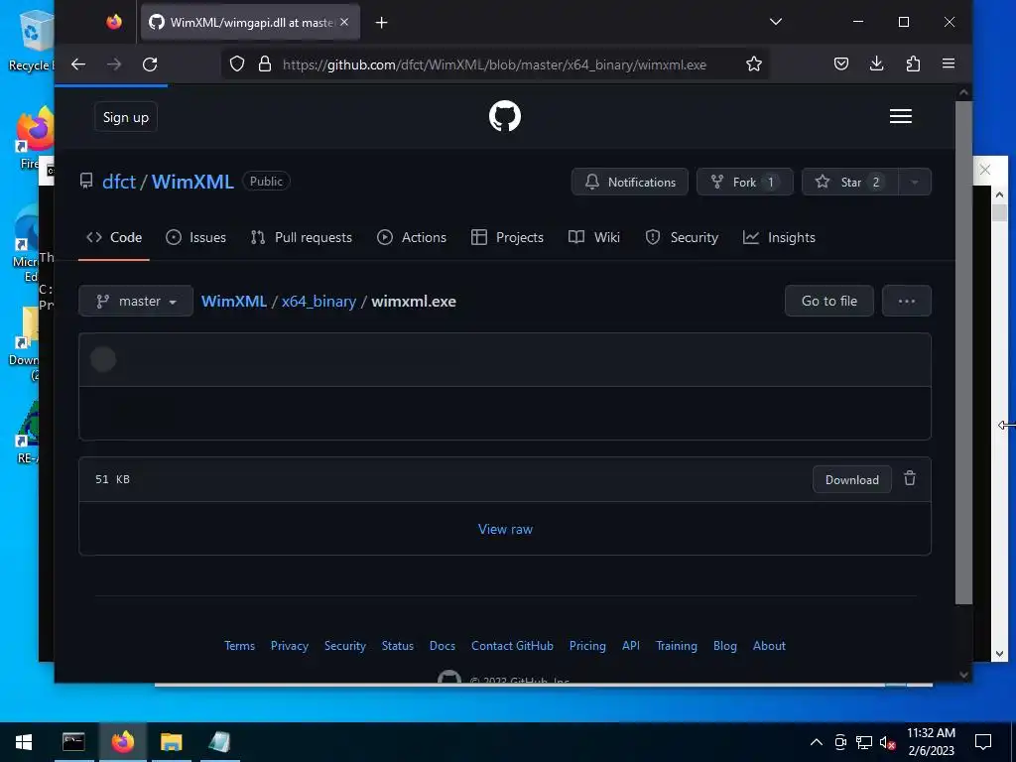Viewport: 1016px width, 762px height.
Task: Switch to the Code tab
Action: pos(114,238)
